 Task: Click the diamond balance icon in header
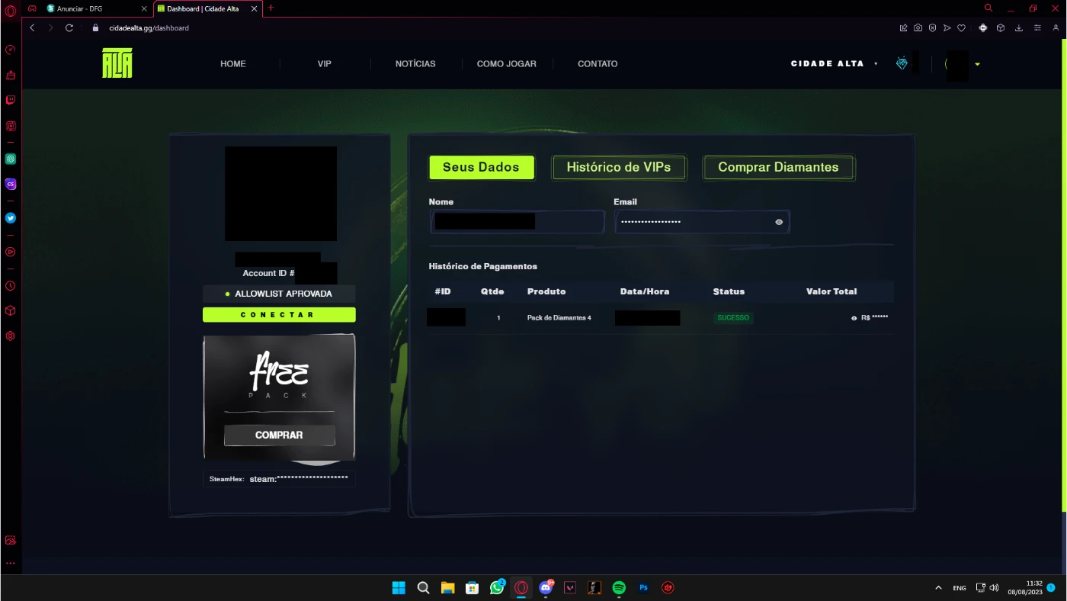(x=902, y=63)
